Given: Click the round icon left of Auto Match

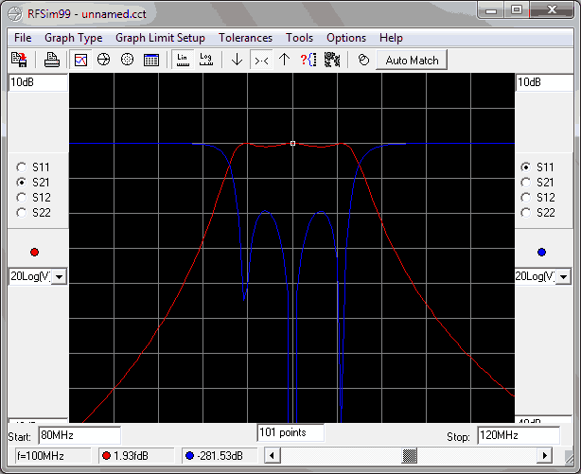Looking at the screenshot, I should (364, 60).
